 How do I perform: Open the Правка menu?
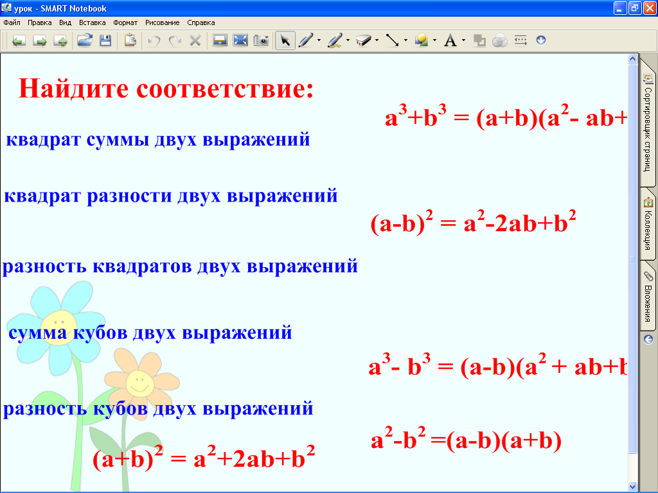(39, 22)
